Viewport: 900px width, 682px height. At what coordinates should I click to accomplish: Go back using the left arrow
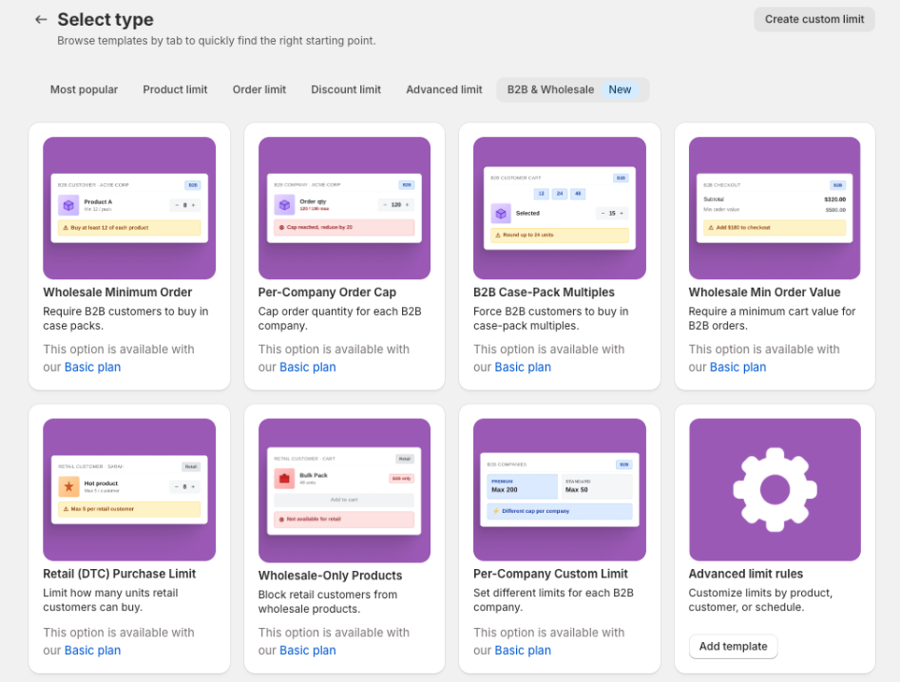[41, 20]
